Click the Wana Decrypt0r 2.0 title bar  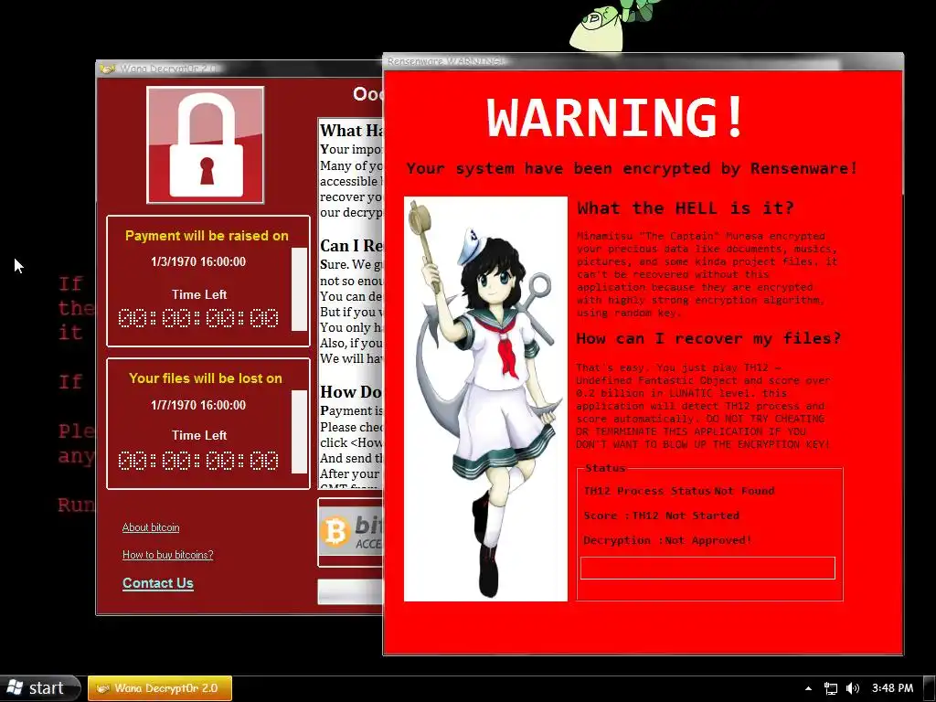(x=239, y=69)
